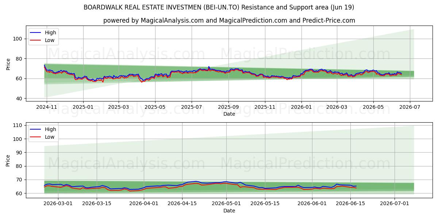Click the 2026-06-15 tick on bottom chart
438x219 pixels.
[351, 204]
